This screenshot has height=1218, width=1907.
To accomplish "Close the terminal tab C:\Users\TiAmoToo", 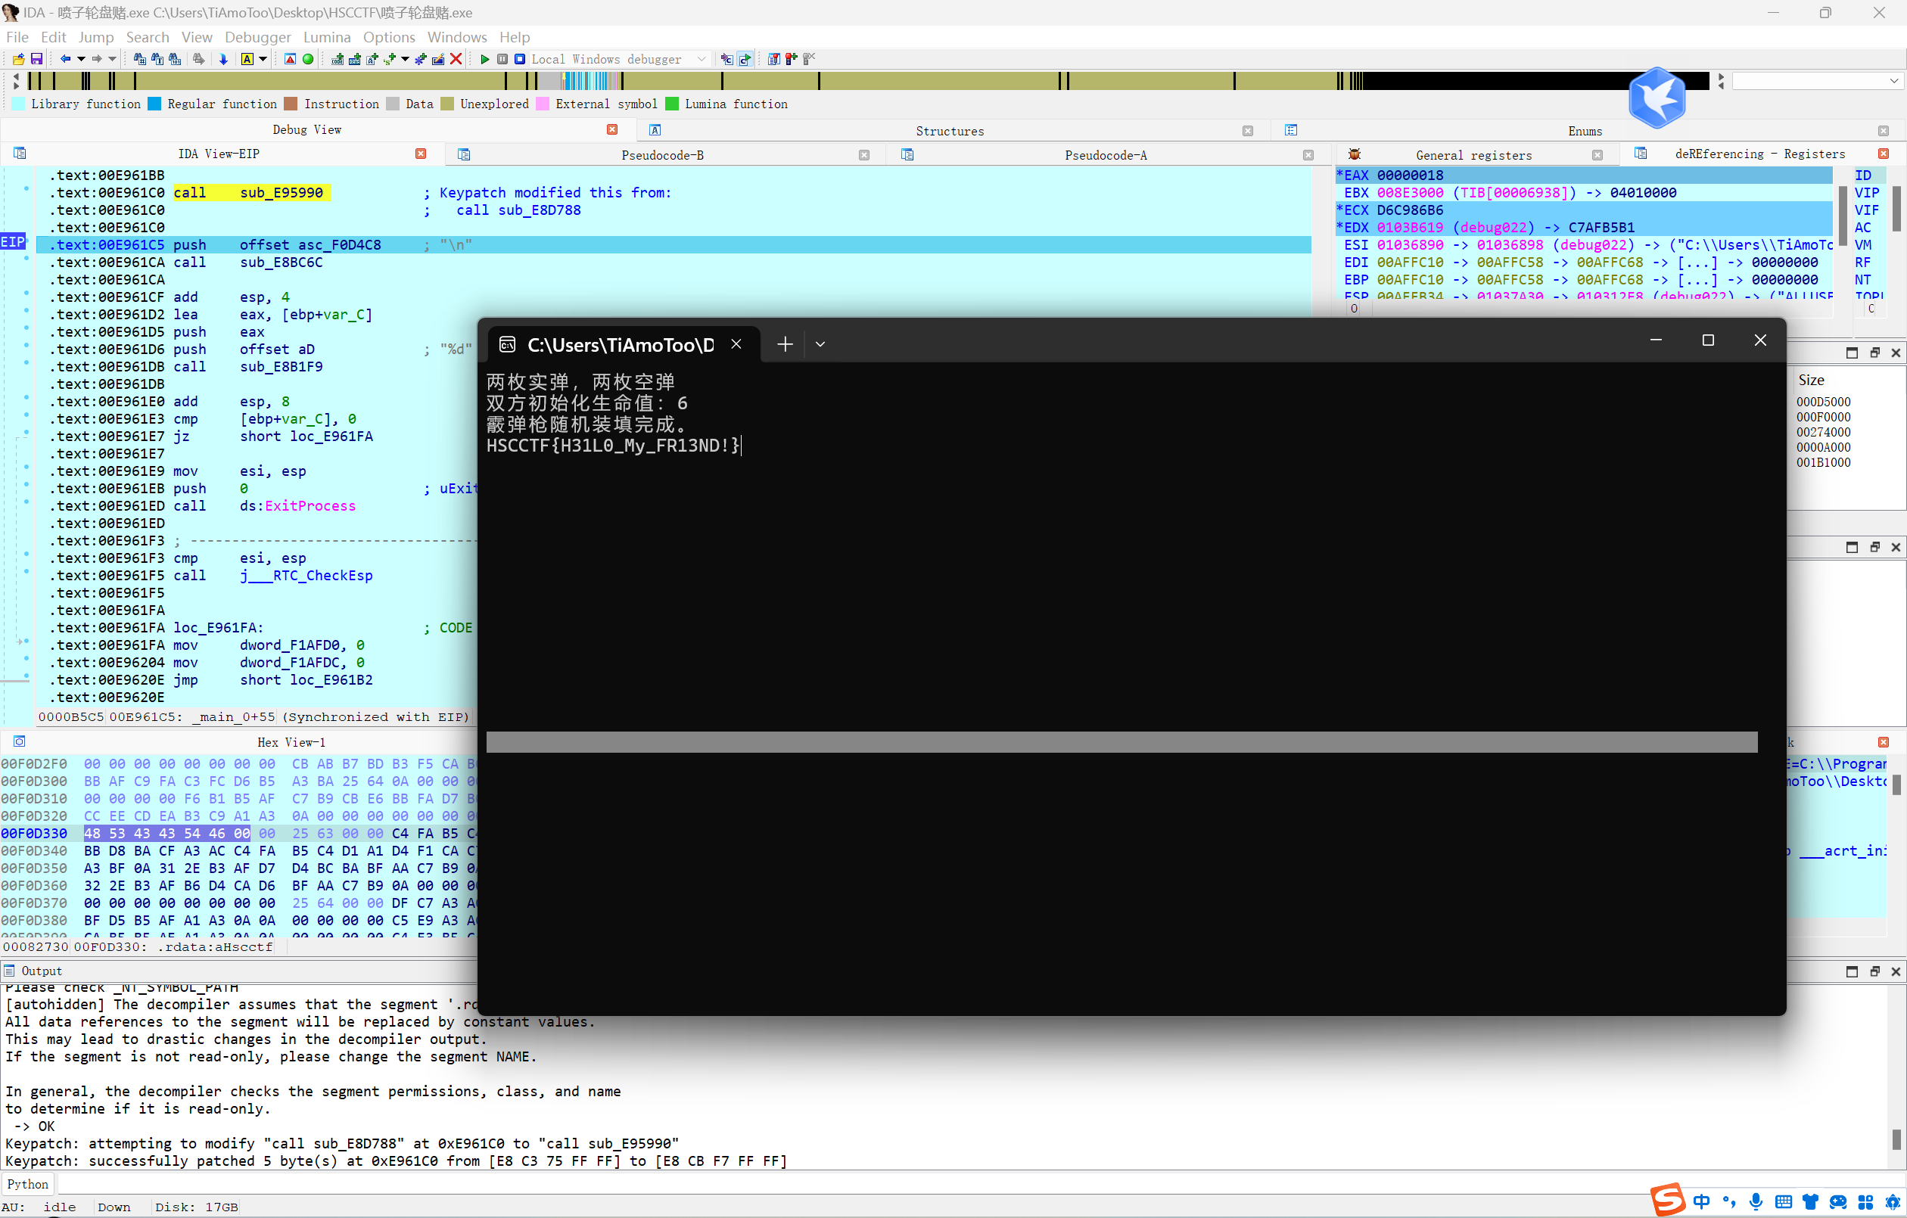I will [x=736, y=343].
